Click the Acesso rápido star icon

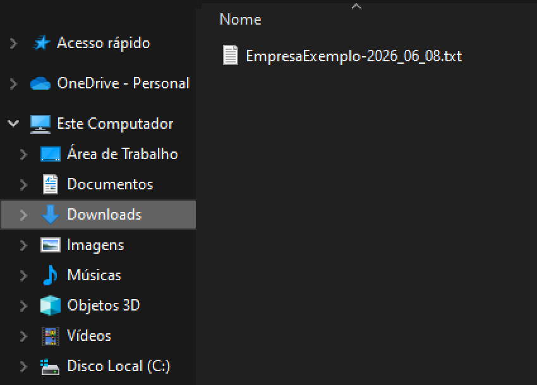tap(41, 43)
